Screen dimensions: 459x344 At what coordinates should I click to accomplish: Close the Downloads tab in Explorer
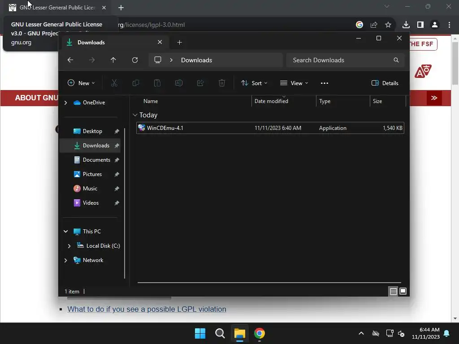pos(160,42)
